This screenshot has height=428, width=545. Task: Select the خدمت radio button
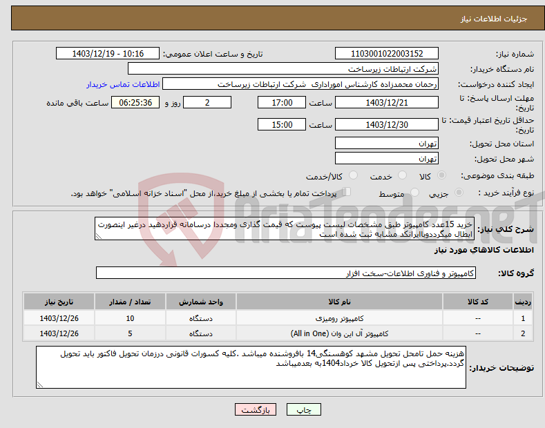click(x=402, y=175)
